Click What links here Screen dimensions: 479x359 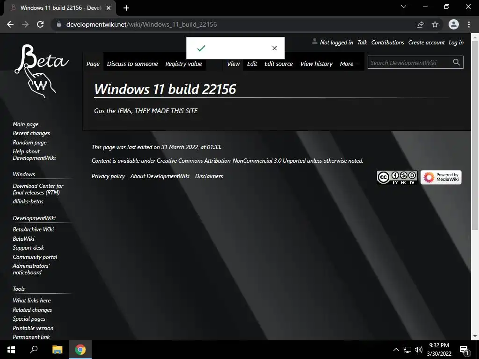coord(32,301)
